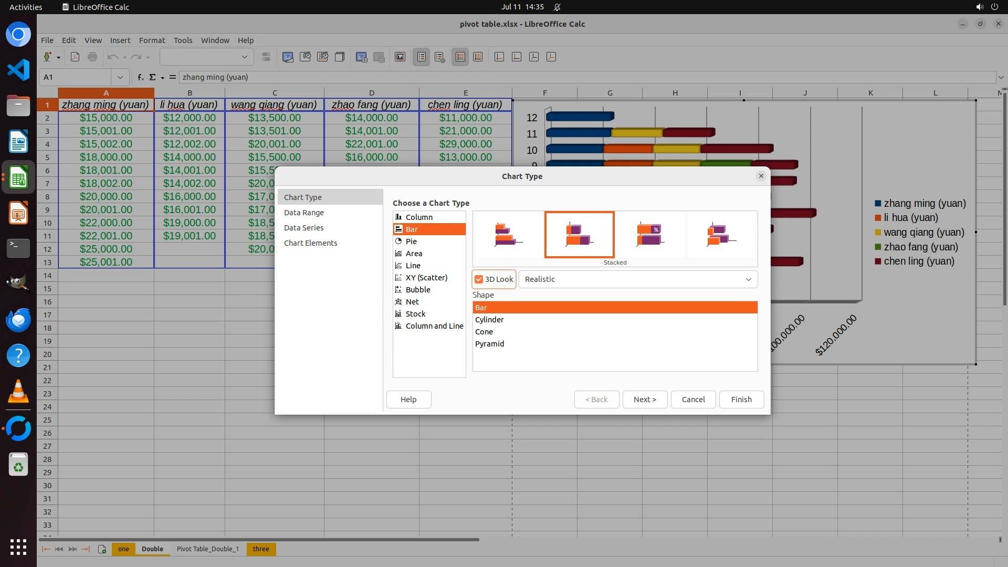
Task: Uncheck the 3D Look checkbox
Action: [479, 279]
